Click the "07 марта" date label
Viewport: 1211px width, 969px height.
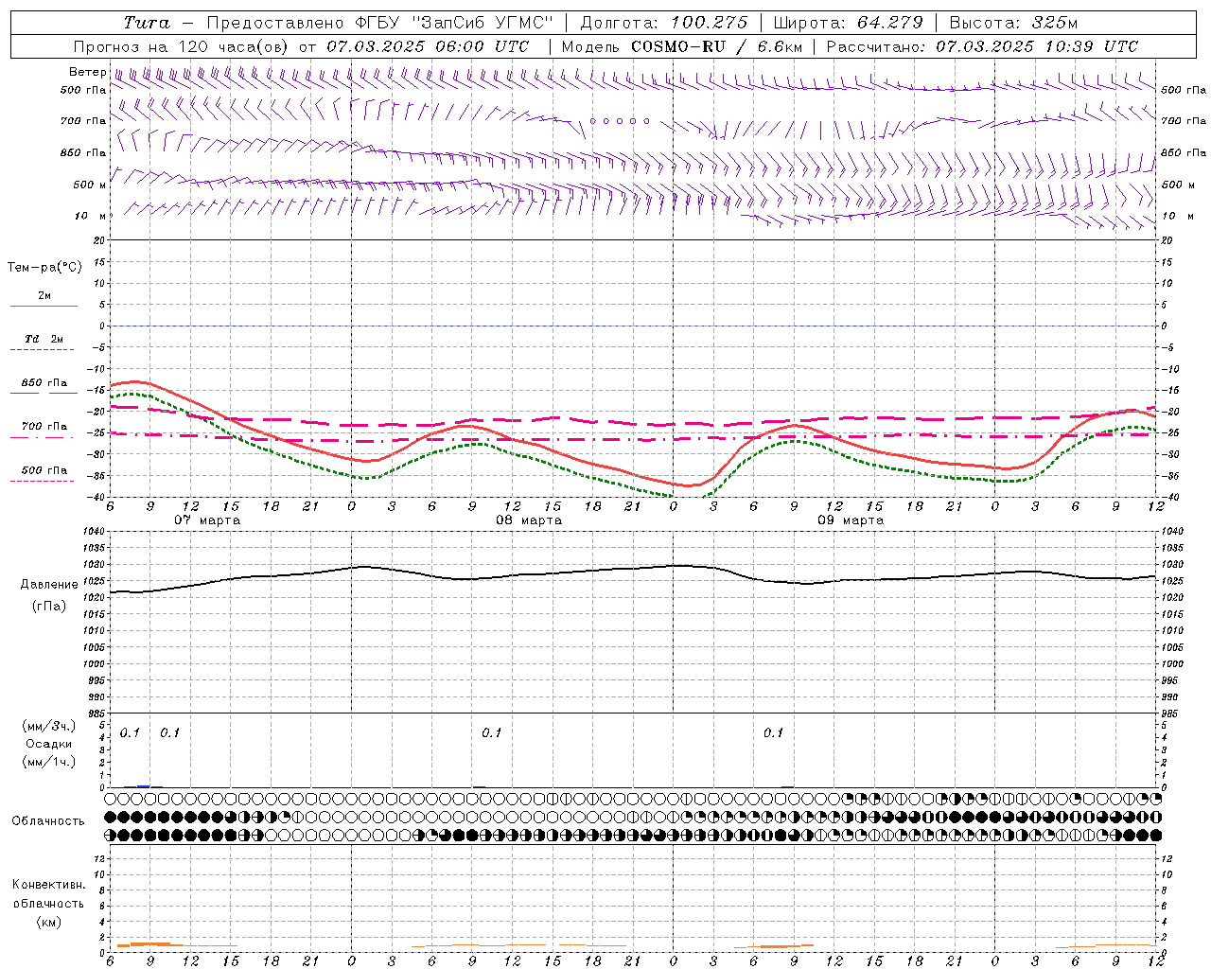(207, 520)
